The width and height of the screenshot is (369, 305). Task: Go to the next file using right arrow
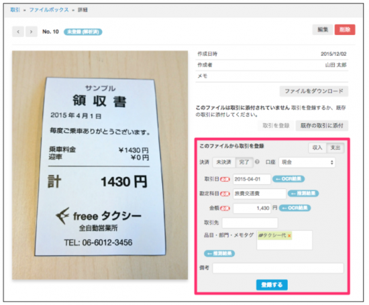coord(31,32)
